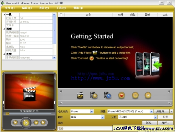Click the properties scrollbar up arrow
The height and width of the screenshot is (132, 175).
tap(54, 14)
